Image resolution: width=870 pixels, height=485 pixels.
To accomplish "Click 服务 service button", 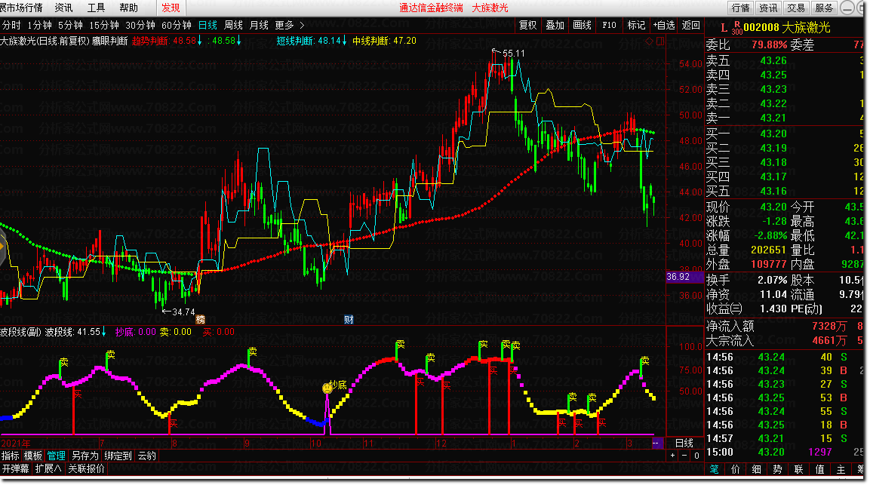I will (x=825, y=8).
